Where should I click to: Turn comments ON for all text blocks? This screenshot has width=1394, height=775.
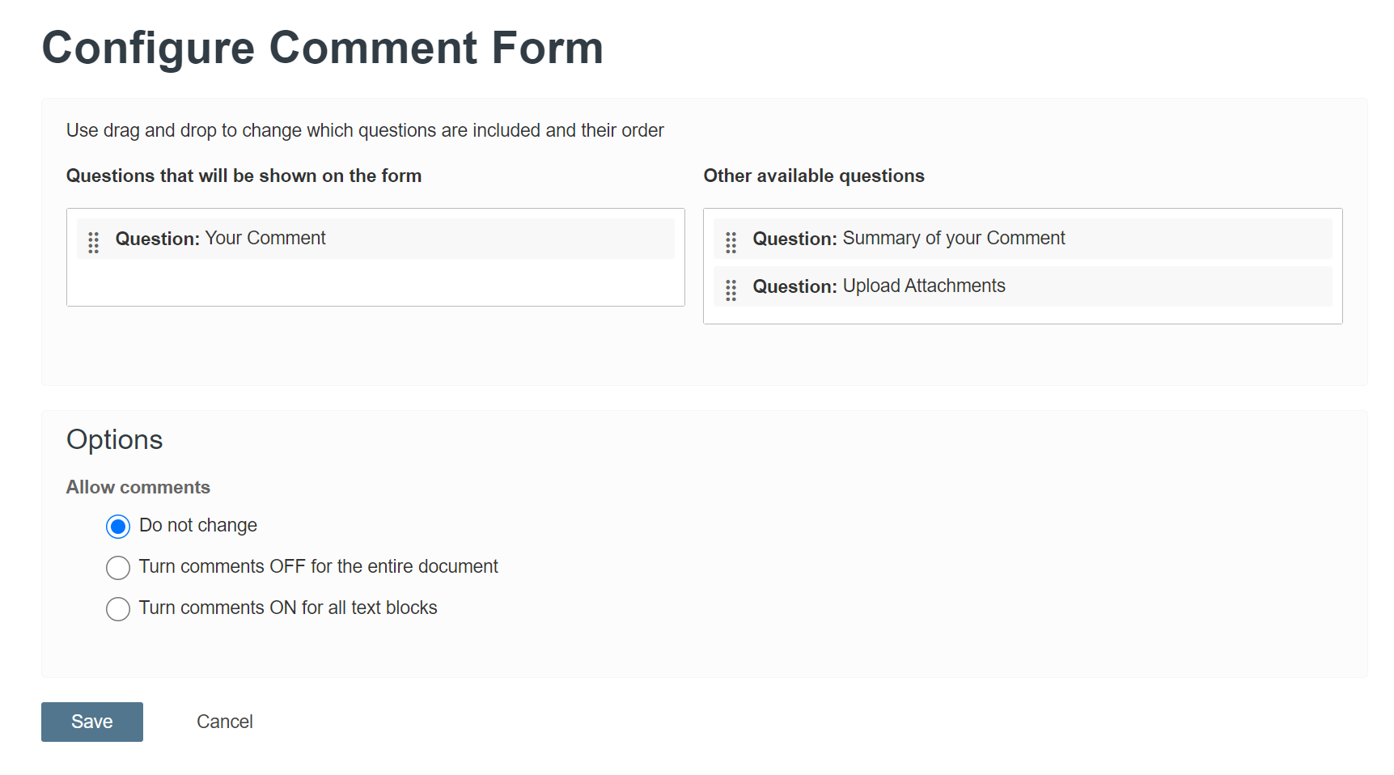tap(117, 608)
